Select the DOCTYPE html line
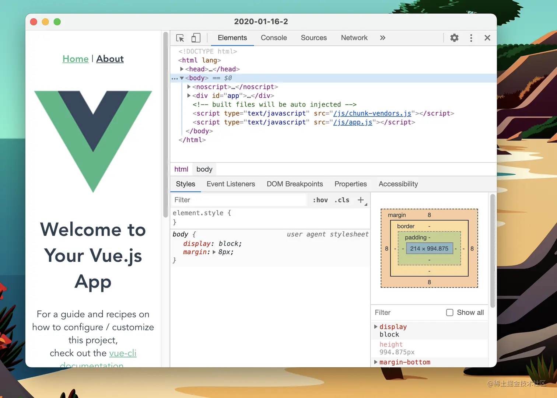 [208, 52]
